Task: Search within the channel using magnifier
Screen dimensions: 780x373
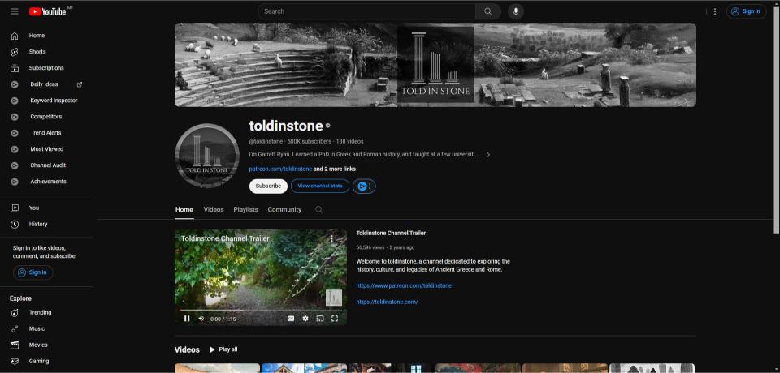Action: point(318,209)
